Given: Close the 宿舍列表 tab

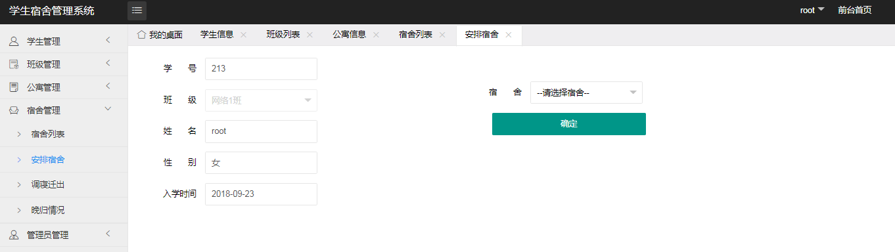Looking at the screenshot, I should pos(442,35).
